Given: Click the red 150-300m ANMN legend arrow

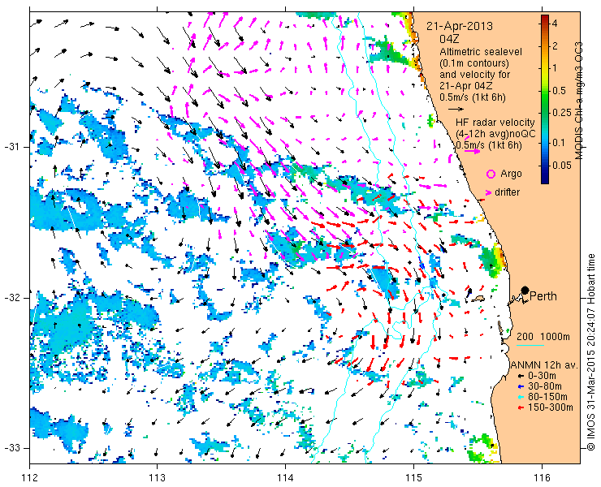Looking at the screenshot, I should point(520,407).
